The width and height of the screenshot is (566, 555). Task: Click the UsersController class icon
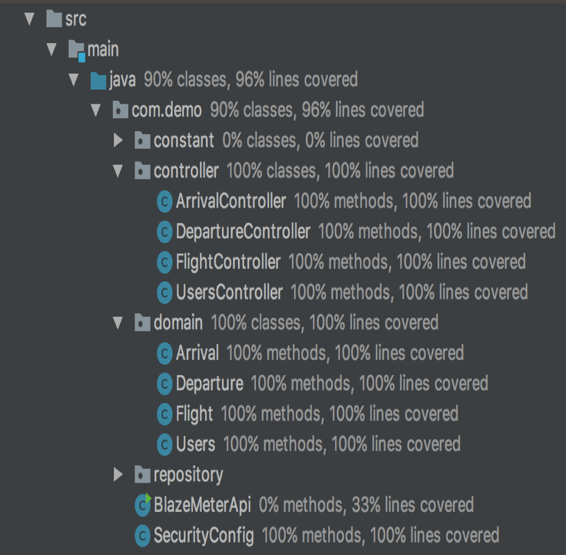click(x=164, y=292)
